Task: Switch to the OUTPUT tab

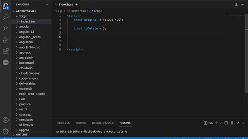Action: click(81, 123)
